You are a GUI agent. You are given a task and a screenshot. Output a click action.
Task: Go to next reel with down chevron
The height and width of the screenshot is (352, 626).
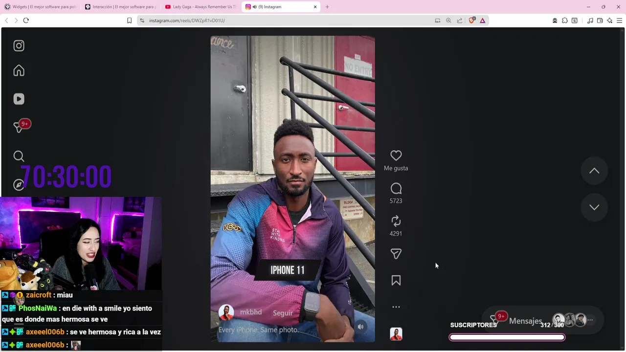pos(594,207)
